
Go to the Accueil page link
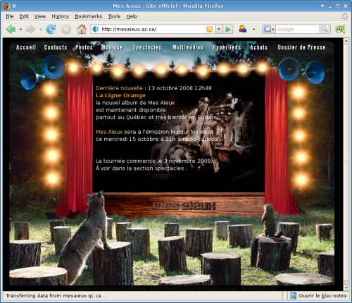(26, 47)
